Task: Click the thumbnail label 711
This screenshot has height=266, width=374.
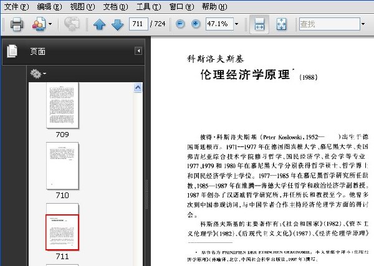Action: [x=62, y=257]
